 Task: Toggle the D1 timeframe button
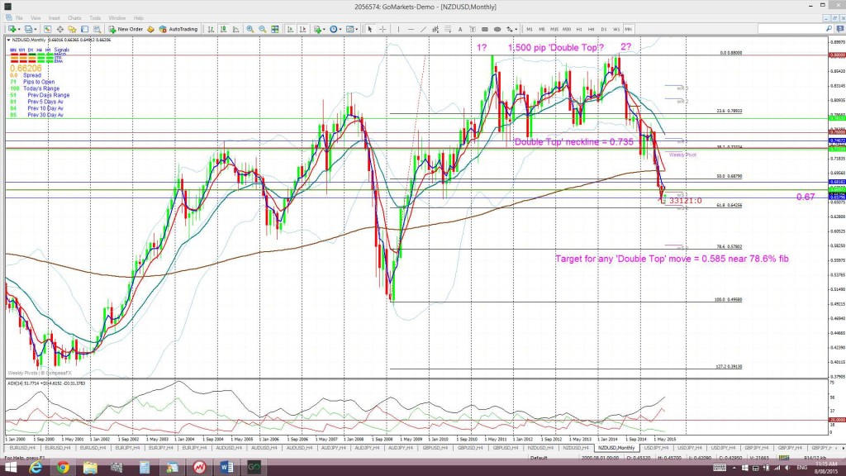click(604, 29)
